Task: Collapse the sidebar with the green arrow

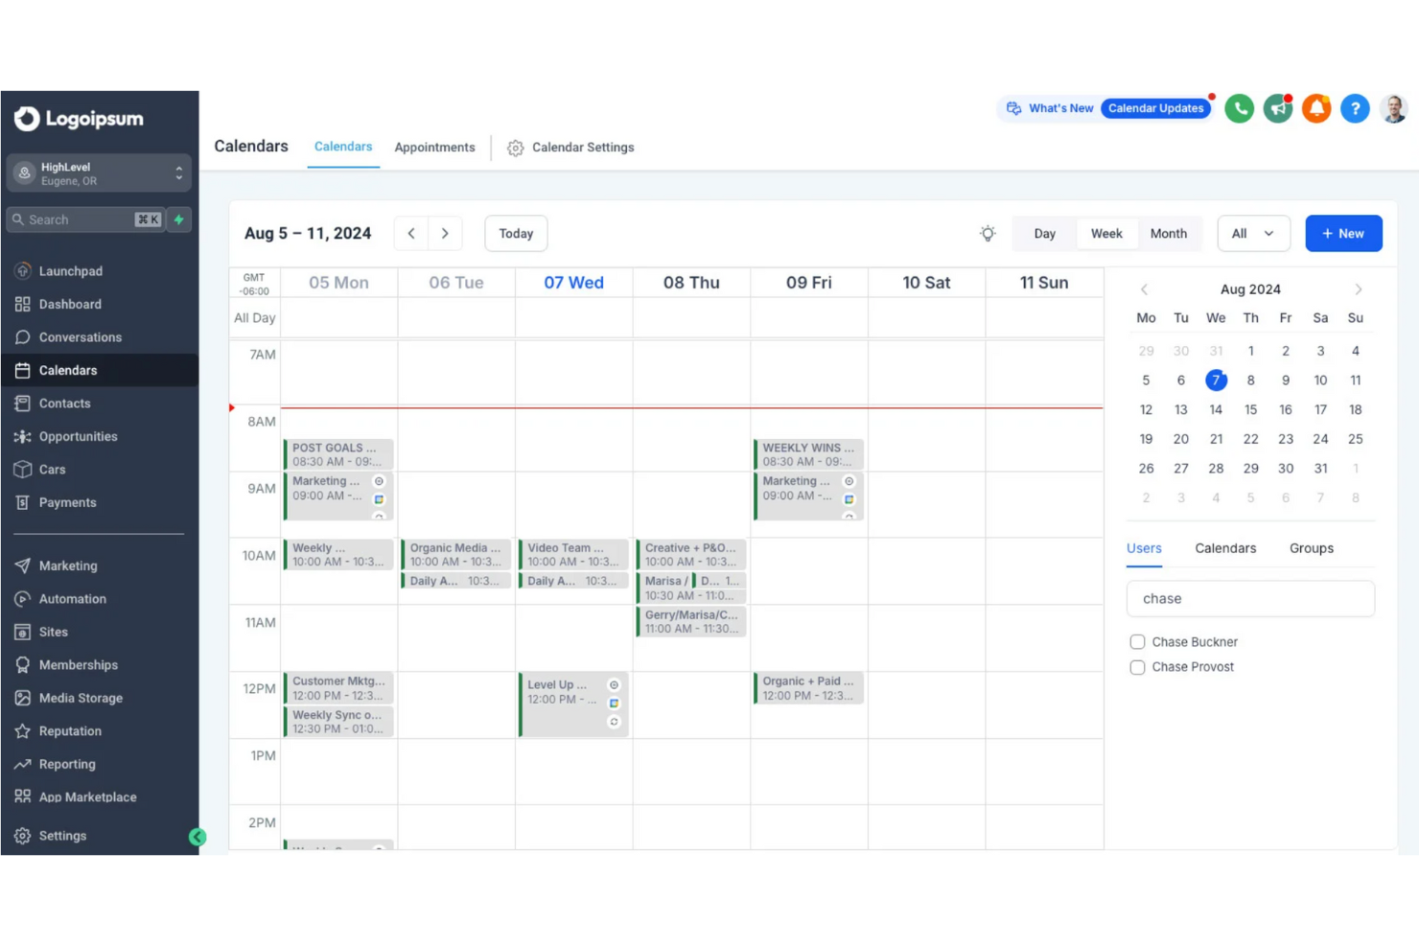Action: pos(198,836)
